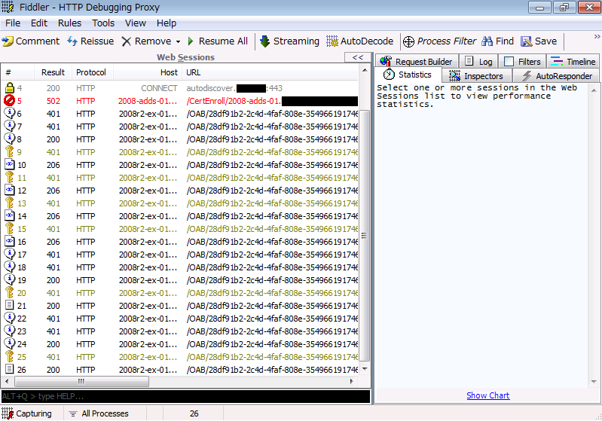Viewport: 602px width, 421px height.
Task: Switch to the Log tab
Action: tap(478, 62)
